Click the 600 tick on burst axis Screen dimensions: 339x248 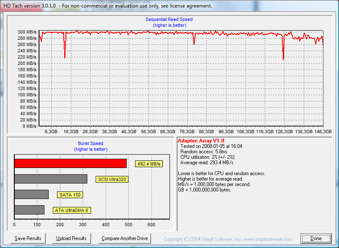pos(151,225)
